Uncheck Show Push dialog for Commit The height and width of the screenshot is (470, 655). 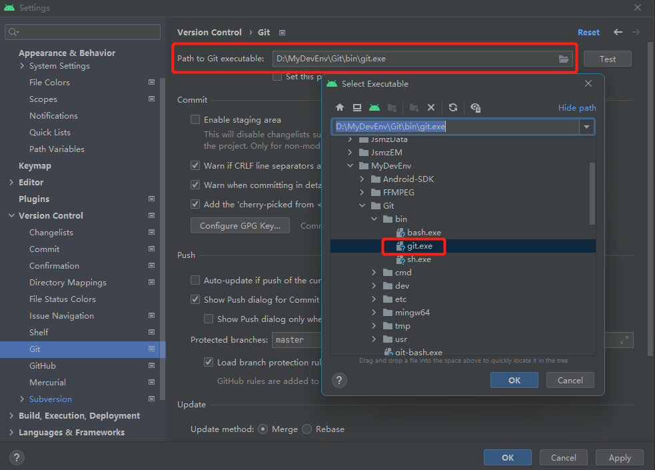click(x=195, y=299)
